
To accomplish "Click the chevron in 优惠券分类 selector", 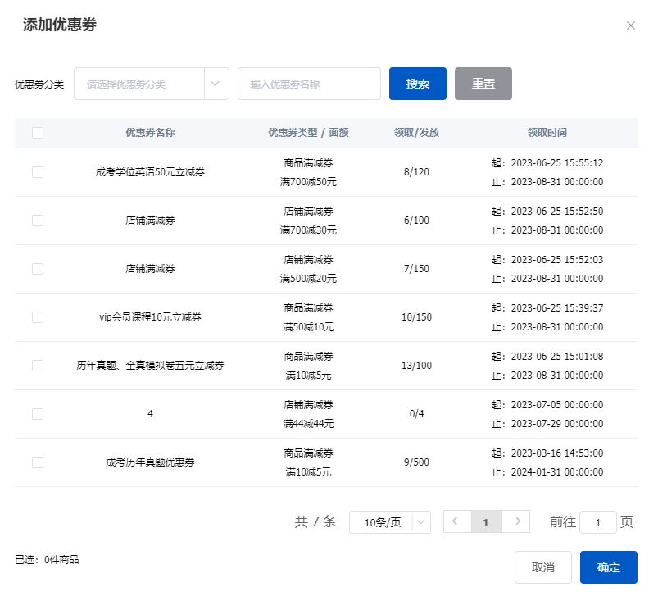I will click(216, 84).
